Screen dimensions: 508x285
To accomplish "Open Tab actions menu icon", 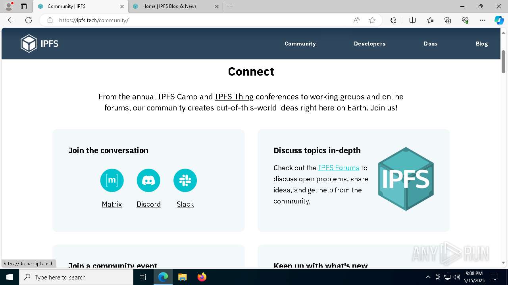I will (x=24, y=6).
